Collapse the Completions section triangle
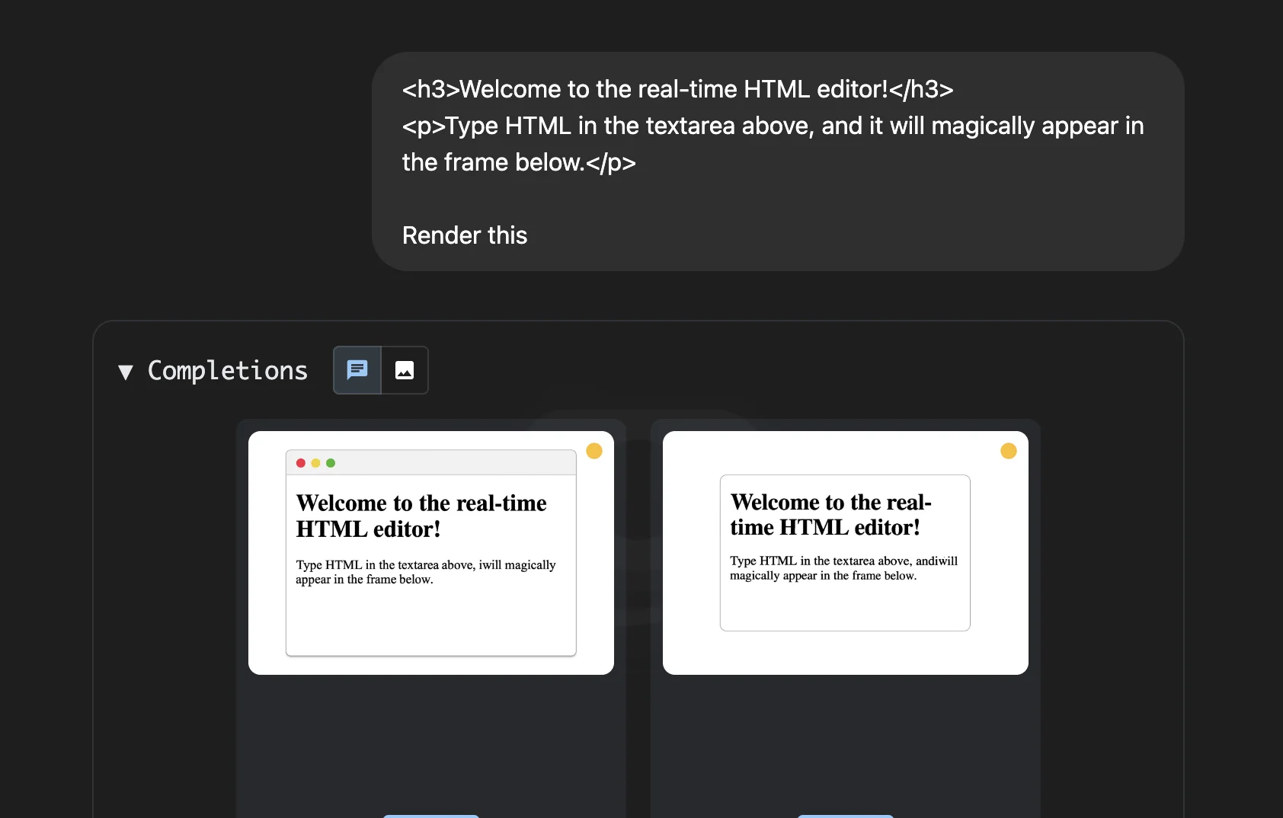The image size is (1283, 818). (126, 372)
